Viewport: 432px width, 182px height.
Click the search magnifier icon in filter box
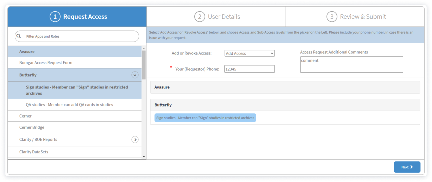point(19,36)
